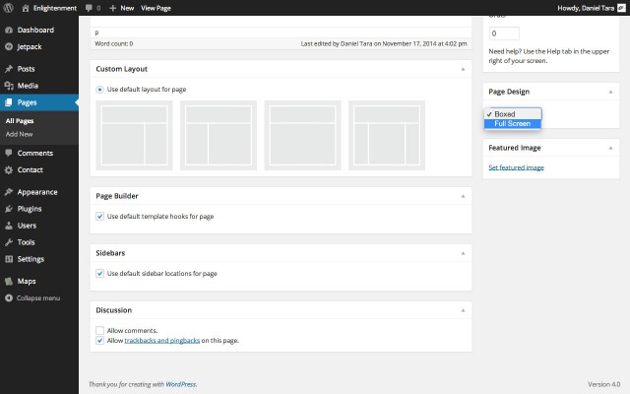This screenshot has height=394, width=630.
Task: Click the Collapse menu arrow icon
Action: (9, 297)
